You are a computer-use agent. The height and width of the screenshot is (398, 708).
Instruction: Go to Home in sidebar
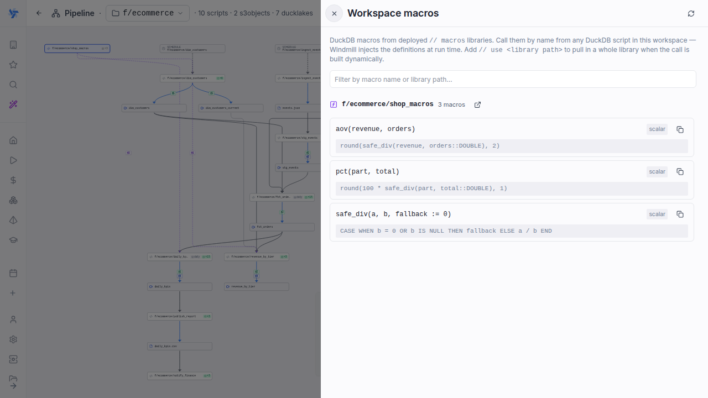click(x=13, y=140)
